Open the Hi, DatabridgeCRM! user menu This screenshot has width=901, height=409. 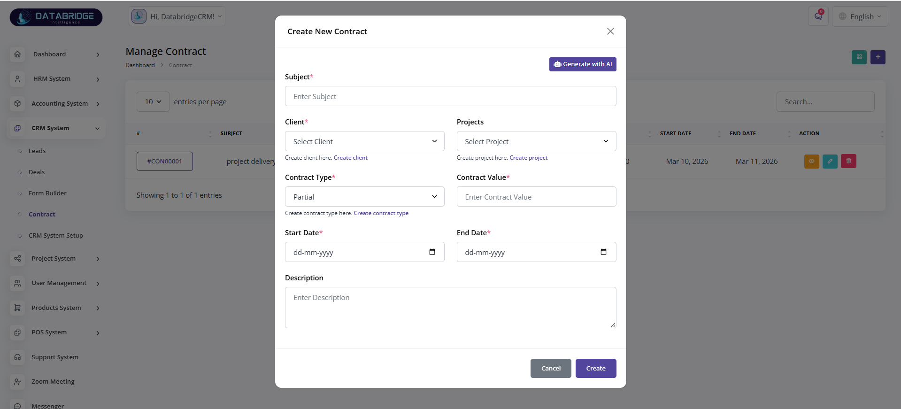[177, 16]
